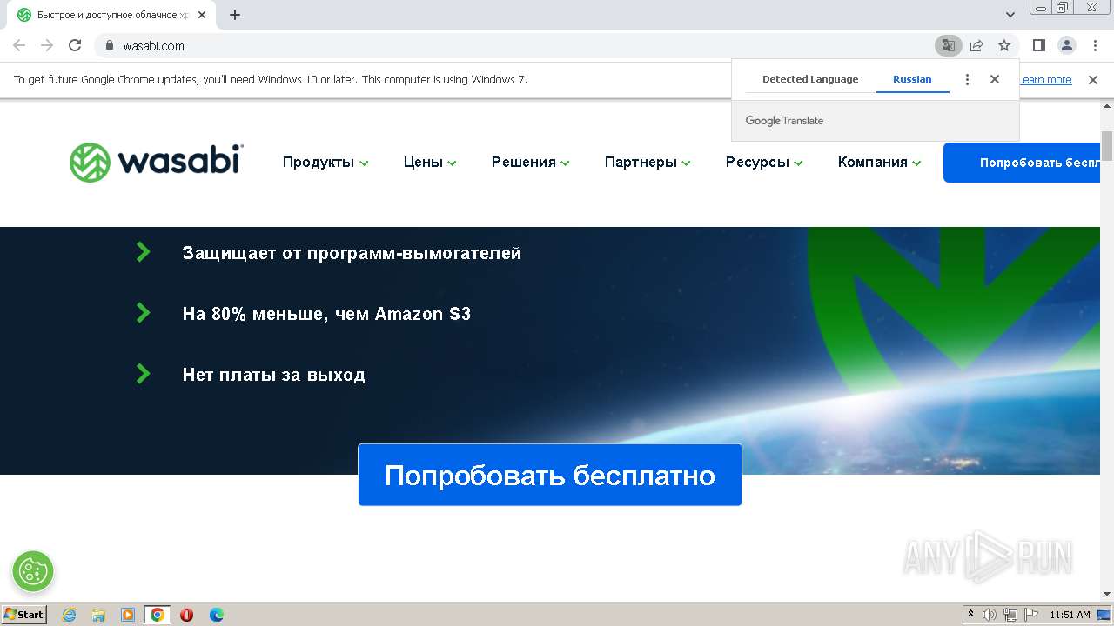Open cookie settings icon
The width and height of the screenshot is (1114, 626).
click(33, 571)
